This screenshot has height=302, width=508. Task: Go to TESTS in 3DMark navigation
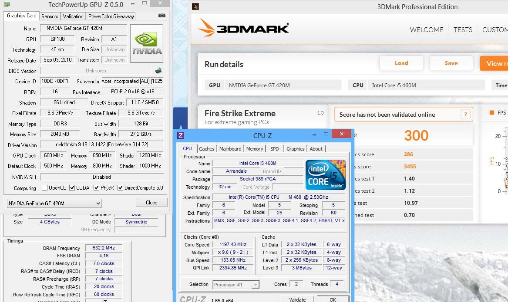463,30
